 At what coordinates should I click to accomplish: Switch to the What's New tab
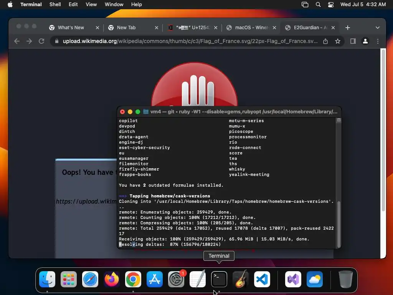point(71,28)
